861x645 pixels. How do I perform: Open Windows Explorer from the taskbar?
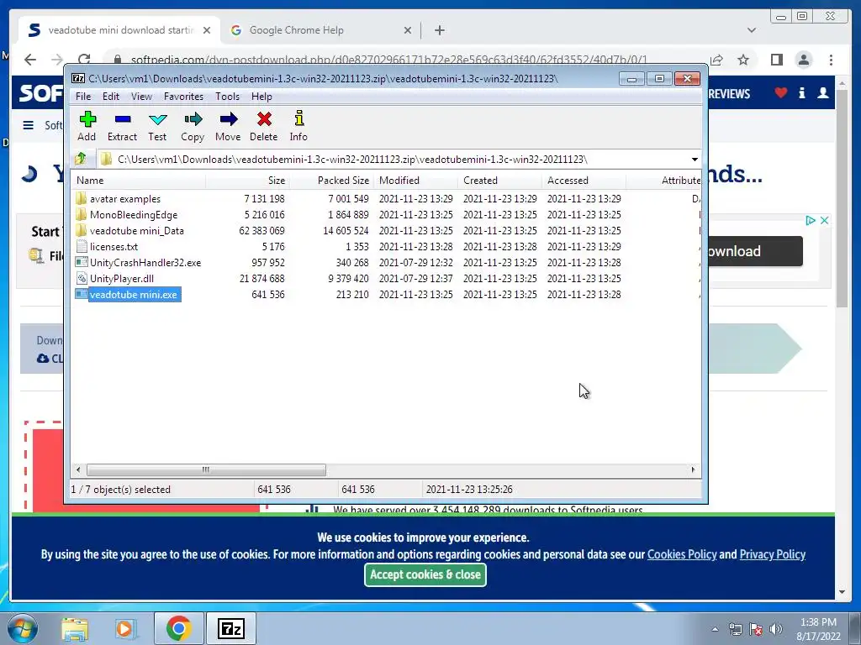[75, 629]
